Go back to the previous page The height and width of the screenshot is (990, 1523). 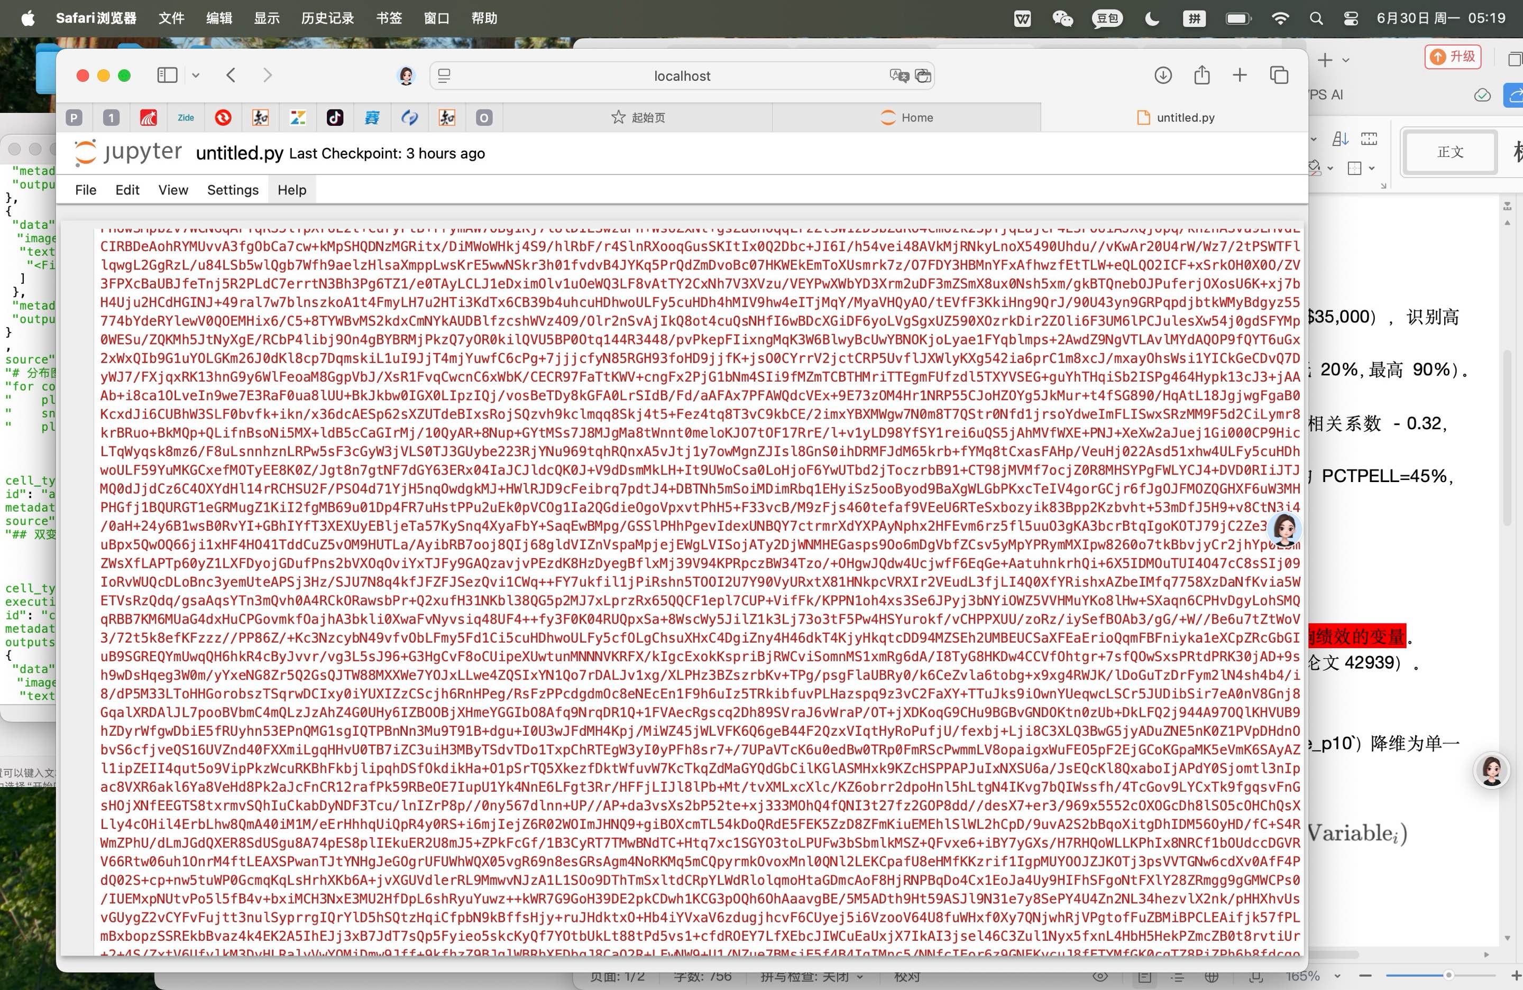[x=231, y=76]
